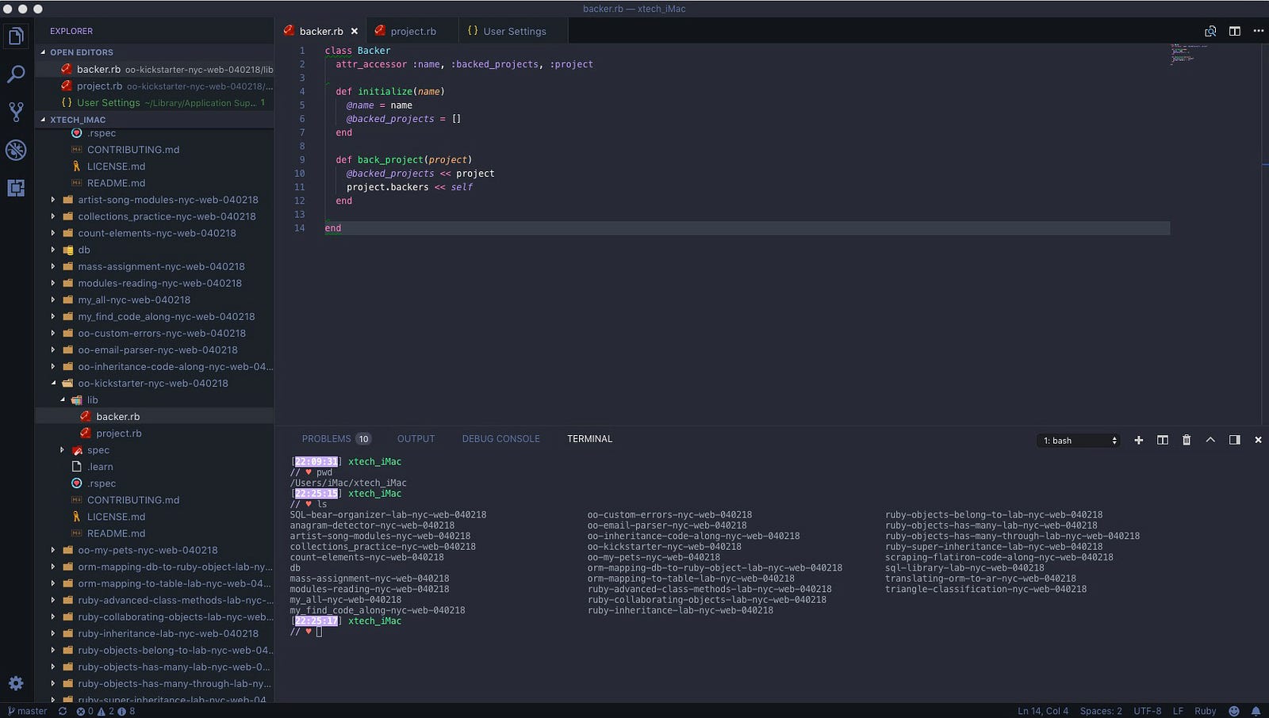
Task: Split the terminal pane
Action: coord(1163,440)
